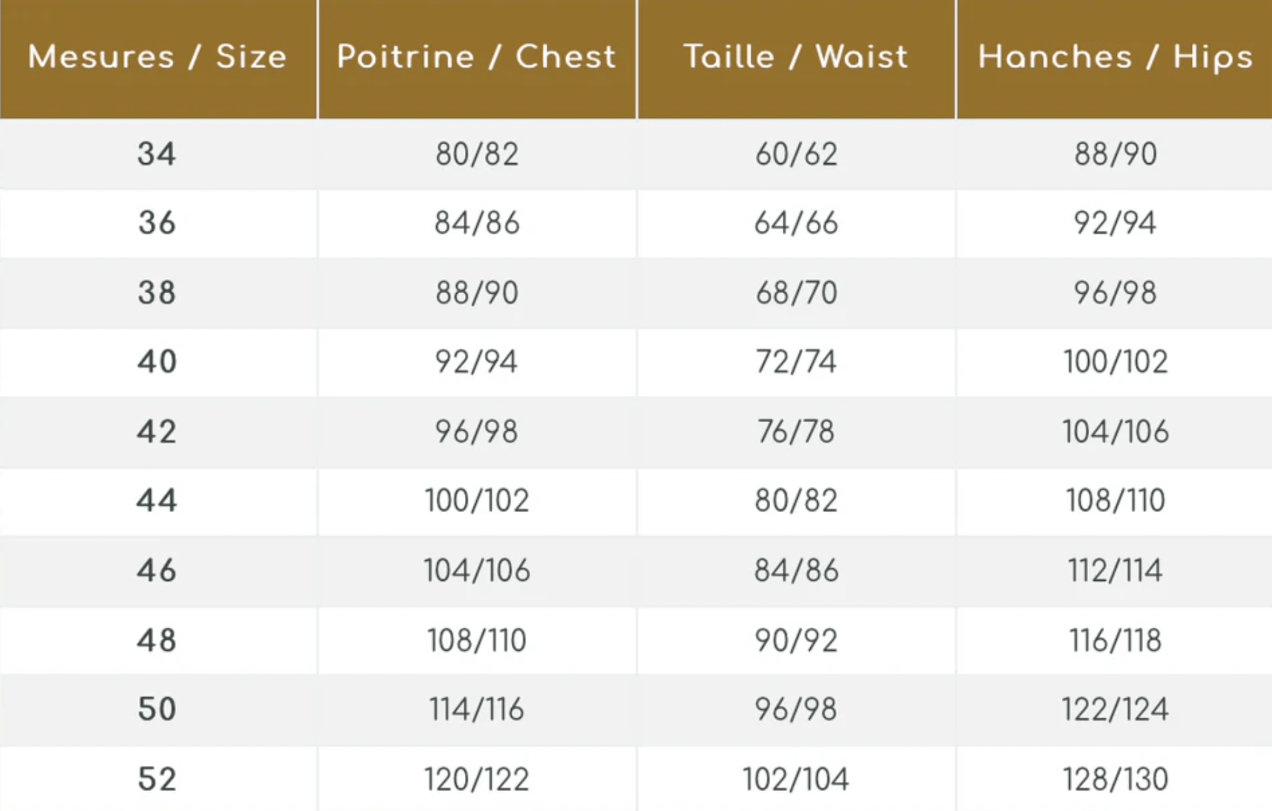Select the Poitrine / Chest header cell
The width and height of the screenshot is (1272, 811).
(477, 57)
